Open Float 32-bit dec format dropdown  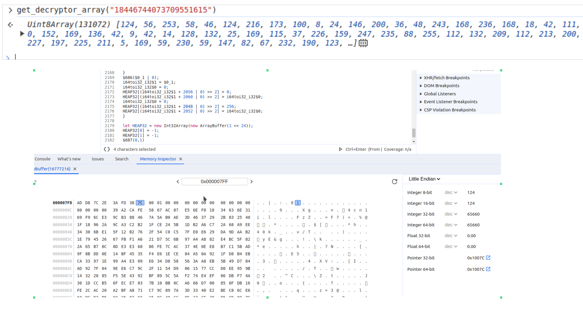(x=451, y=236)
